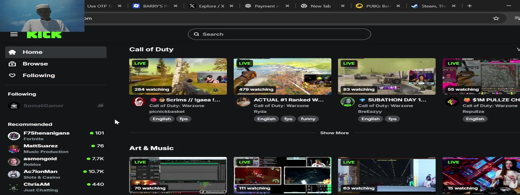Click English tag under Repullze

pos(475,119)
